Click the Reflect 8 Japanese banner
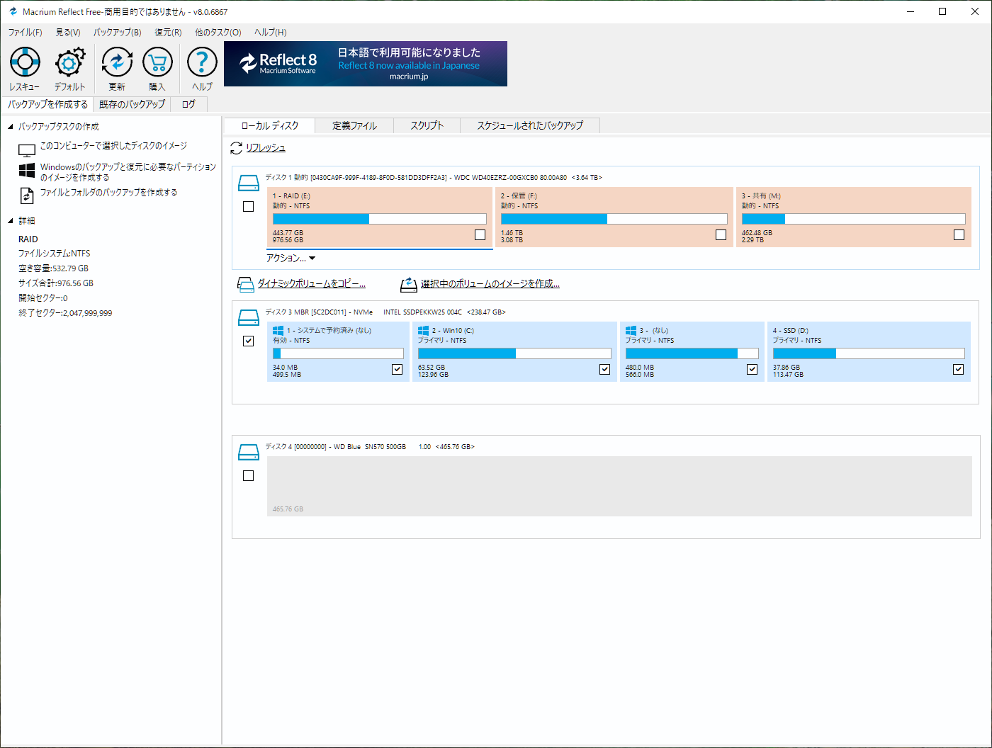The width and height of the screenshot is (992, 748). pyautogui.click(x=366, y=64)
